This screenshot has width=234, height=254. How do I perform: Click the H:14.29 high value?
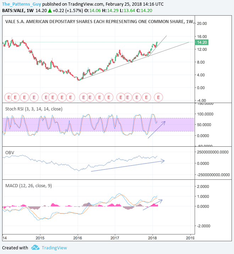click(110, 11)
